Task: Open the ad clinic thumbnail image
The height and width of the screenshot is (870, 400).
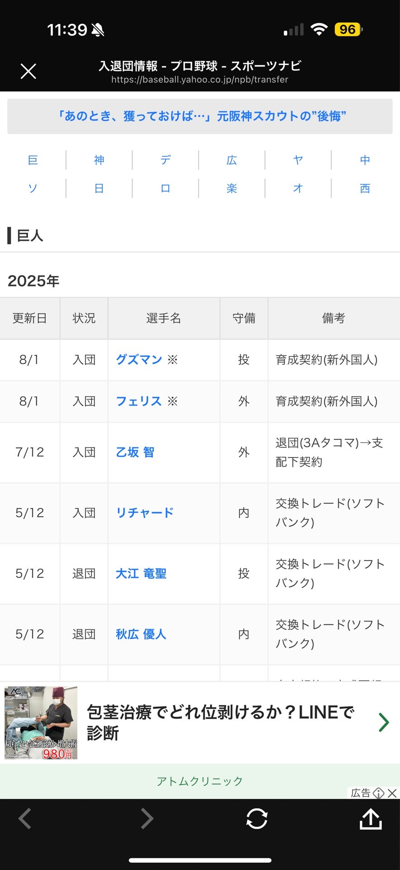Action: (x=41, y=723)
